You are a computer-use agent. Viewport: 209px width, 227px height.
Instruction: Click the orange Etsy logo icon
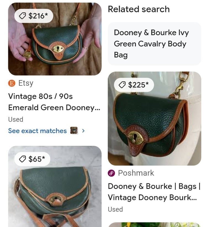pos(12,83)
